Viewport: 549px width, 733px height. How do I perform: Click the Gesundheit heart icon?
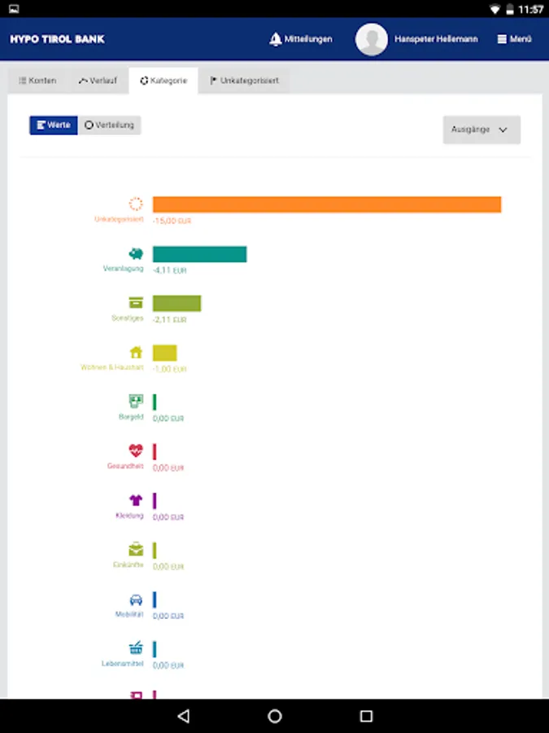tap(136, 450)
